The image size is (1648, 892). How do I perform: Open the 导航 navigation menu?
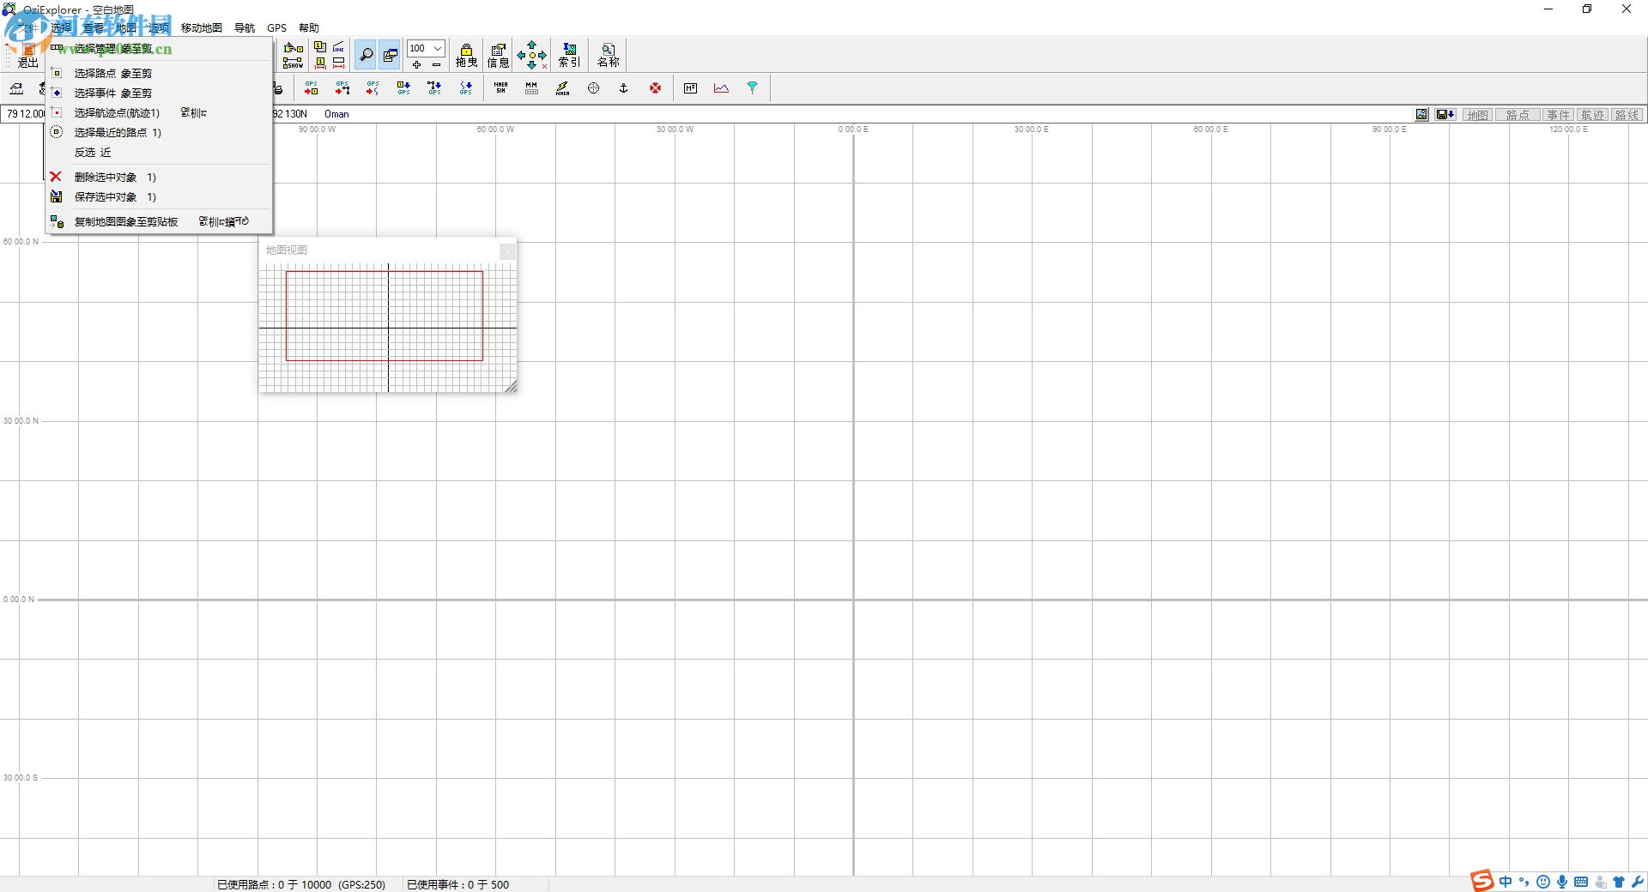(245, 27)
